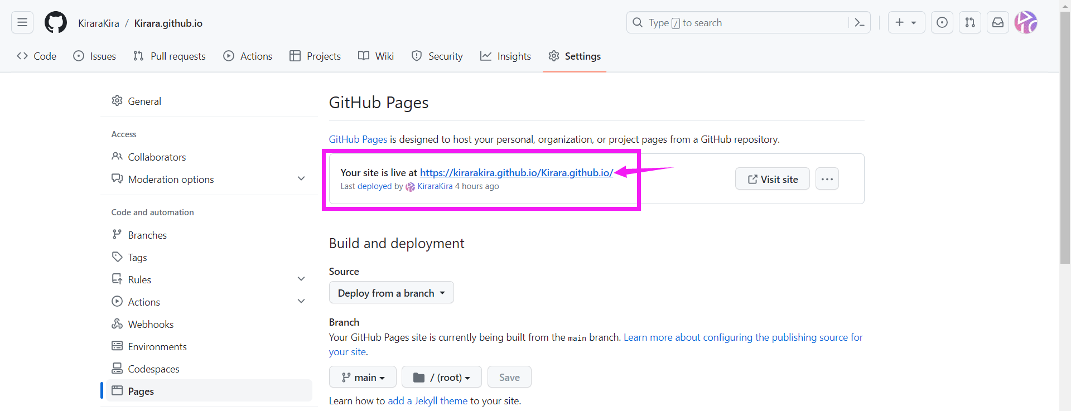The width and height of the screenshot is (1071, 411).
Task: Go to GitHub homepage via Octocat logo
Action: pos(56,22)
